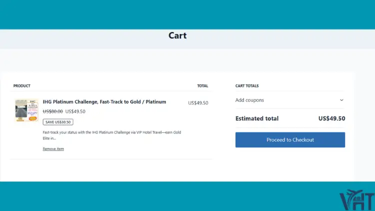The image size is (375, 211).
Task: Click the US$49.50 sale price under title
Action: [x=75, y=111]
